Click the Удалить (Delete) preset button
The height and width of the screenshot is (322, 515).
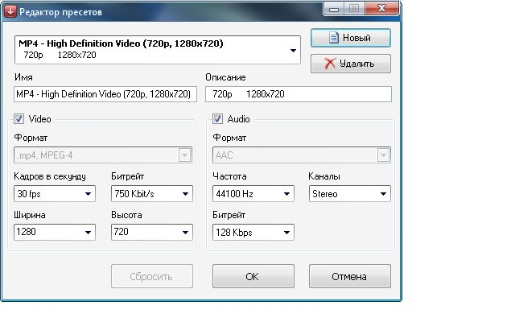[x=350, y=63]
